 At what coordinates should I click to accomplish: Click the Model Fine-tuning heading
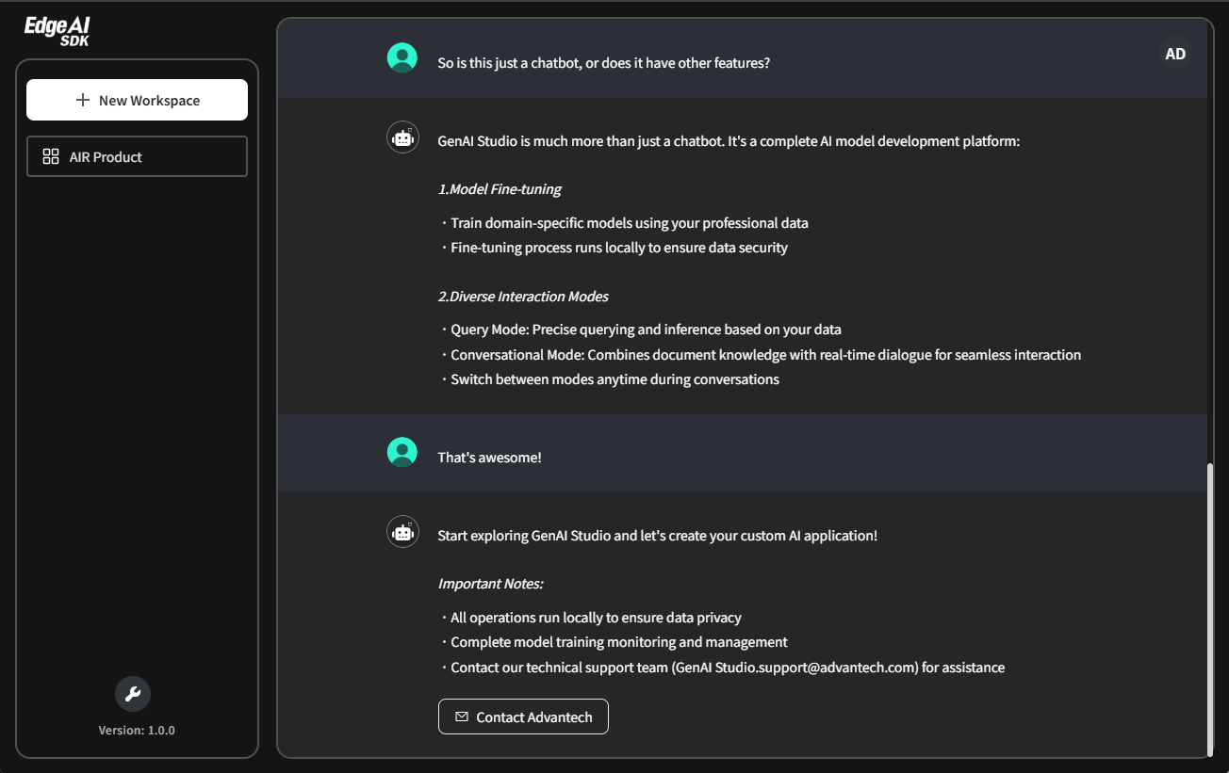click(x=500, y=188)
